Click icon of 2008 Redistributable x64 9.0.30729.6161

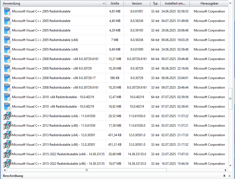pos(7,59)
